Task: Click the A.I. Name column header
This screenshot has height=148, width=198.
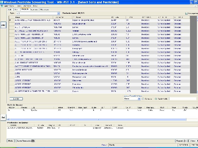Action: tap(91, 17)
